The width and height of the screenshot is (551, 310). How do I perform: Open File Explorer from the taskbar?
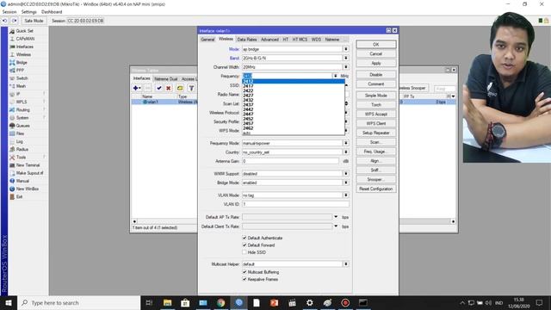pos(167,302)
